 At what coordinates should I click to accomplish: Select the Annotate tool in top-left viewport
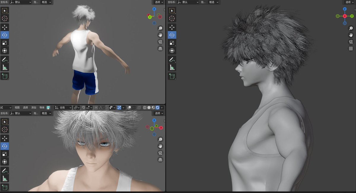pos(5,59)
